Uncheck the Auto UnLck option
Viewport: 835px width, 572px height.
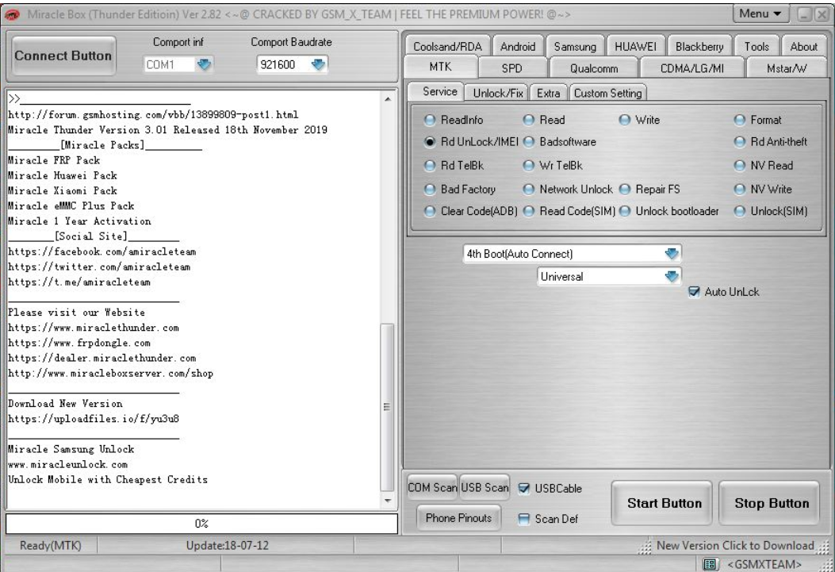(x=695, y=292)
